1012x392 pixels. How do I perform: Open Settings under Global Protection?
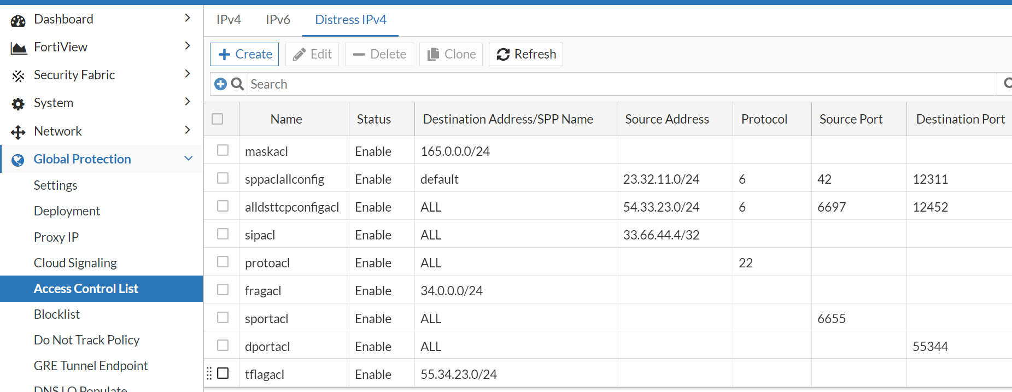point(56,185)
